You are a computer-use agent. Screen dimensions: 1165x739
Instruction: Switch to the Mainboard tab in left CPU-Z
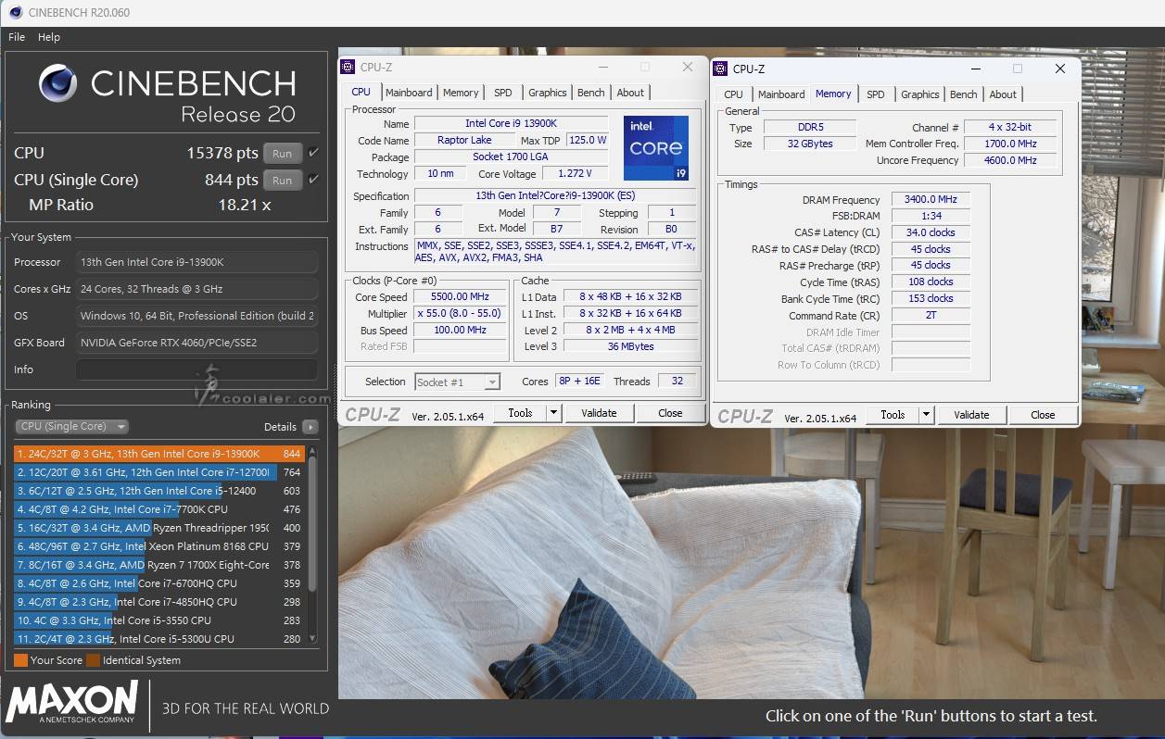(x=409, y=93)
